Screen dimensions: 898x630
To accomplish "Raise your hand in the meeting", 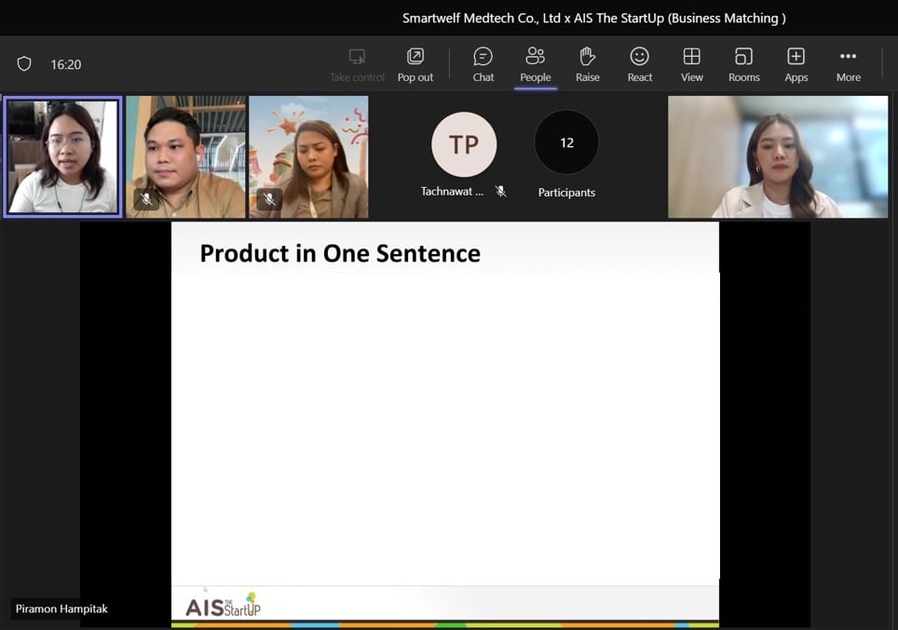I will 588,64.
